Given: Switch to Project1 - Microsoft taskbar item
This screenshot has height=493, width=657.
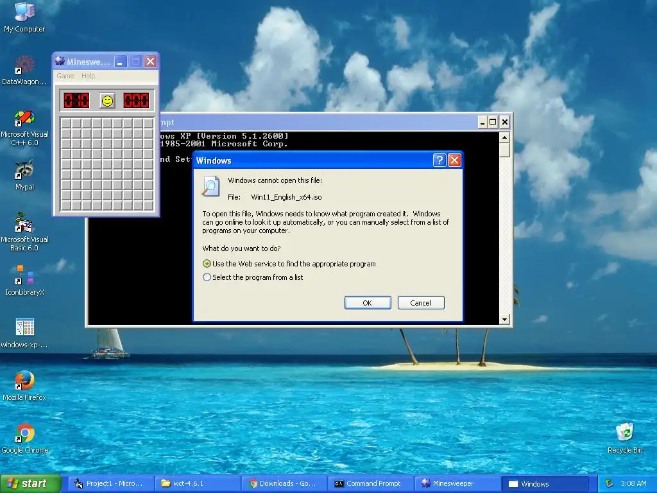Looking at the screenshot, I should [111, 483].
